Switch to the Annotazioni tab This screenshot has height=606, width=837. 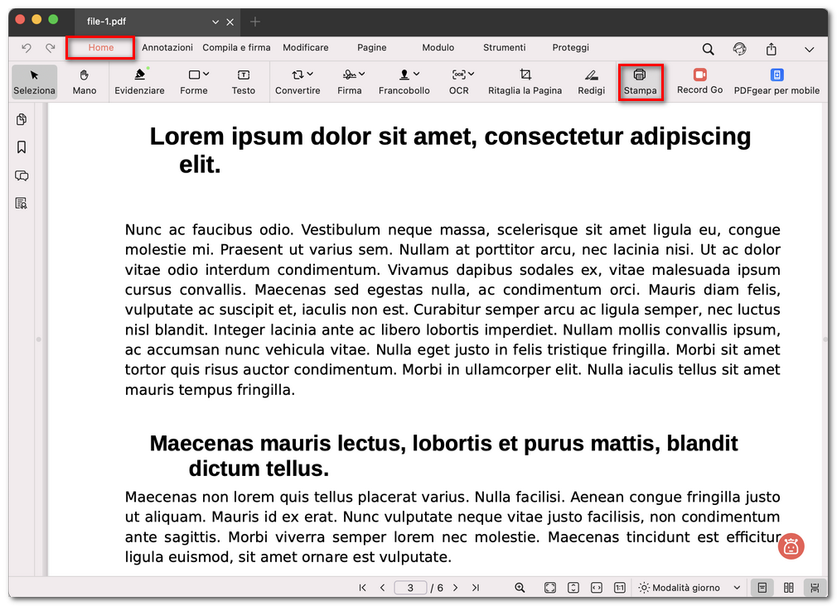click(x=167, y=48)
